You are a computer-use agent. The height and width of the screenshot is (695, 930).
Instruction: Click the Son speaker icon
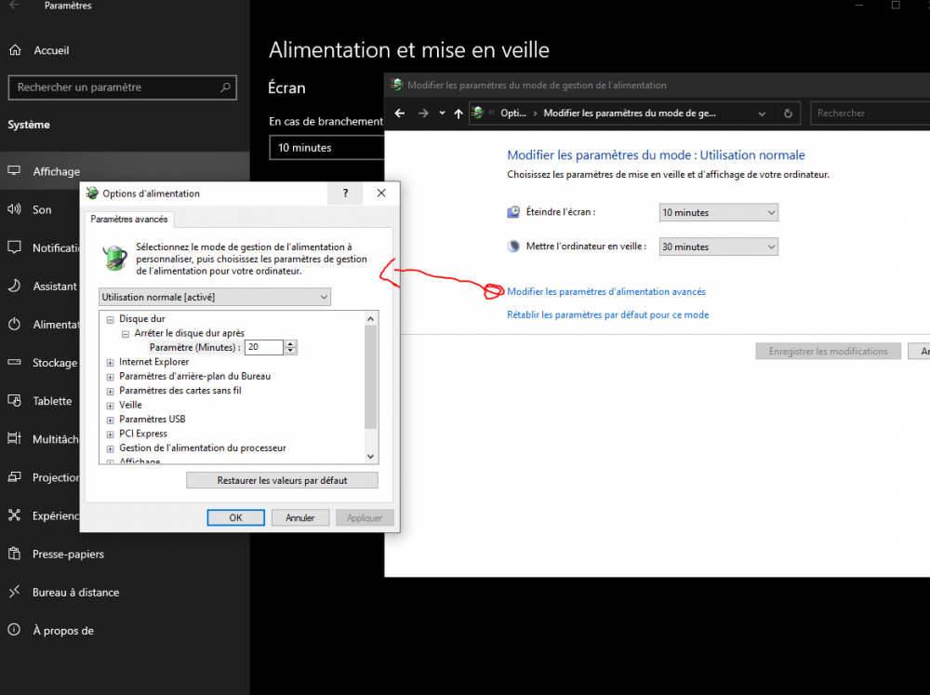pyautogui.click(x=14, y=209)
